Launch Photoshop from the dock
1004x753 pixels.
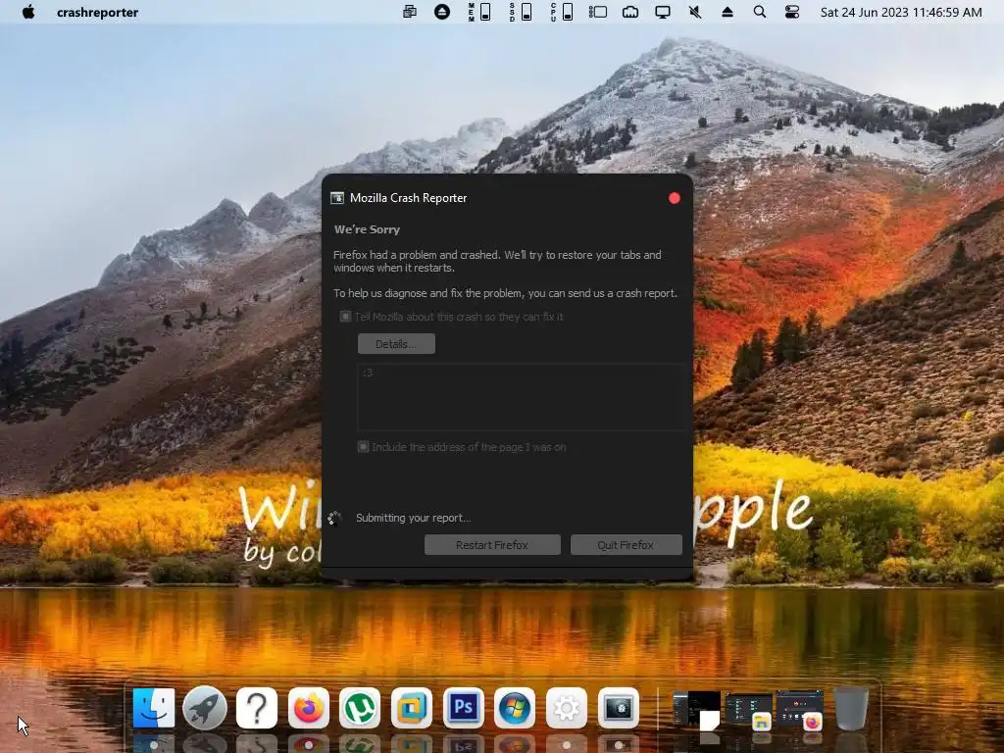click(x=463, y=708)
